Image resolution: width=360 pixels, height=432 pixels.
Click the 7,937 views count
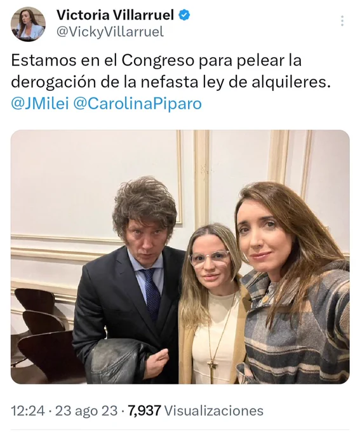coord(145,411)
